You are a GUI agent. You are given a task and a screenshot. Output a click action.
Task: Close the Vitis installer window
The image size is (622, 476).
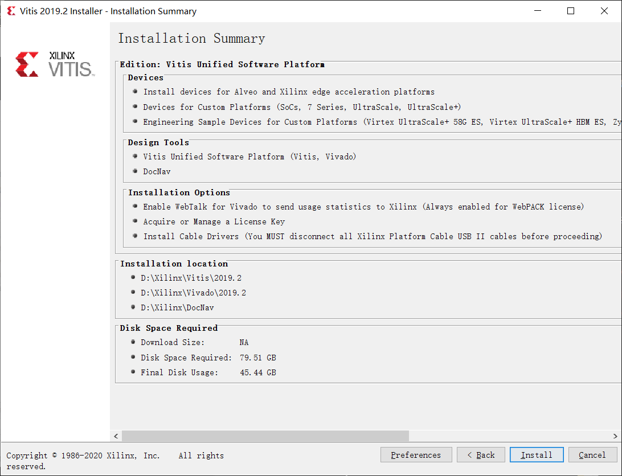tap(604, 11)
